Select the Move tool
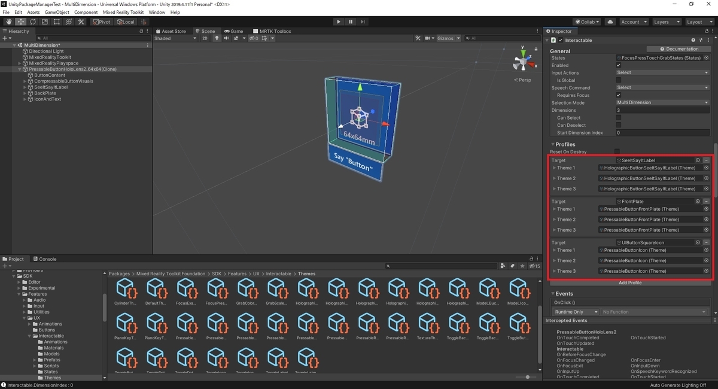The height and width of the screenshot is (389, 718). tap(21, 22)
